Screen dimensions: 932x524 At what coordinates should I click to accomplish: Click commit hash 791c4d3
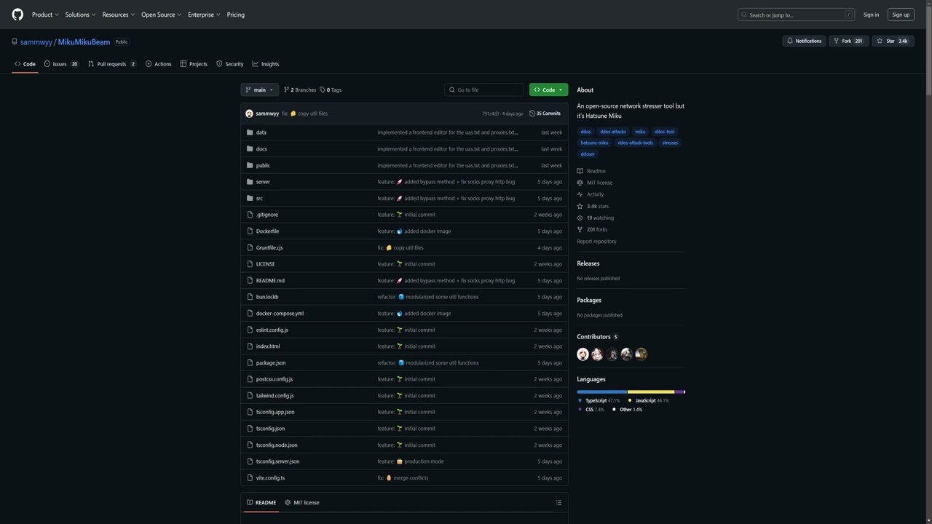tap(491, 114)
